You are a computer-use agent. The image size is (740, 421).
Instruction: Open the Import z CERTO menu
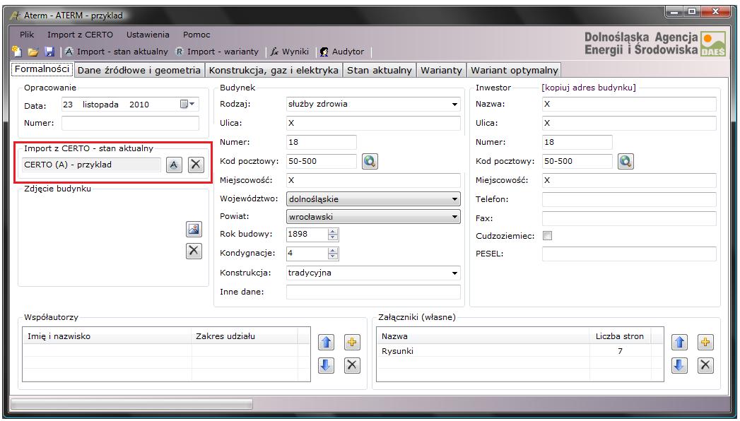pyautogui.click(x=81, y=35)
